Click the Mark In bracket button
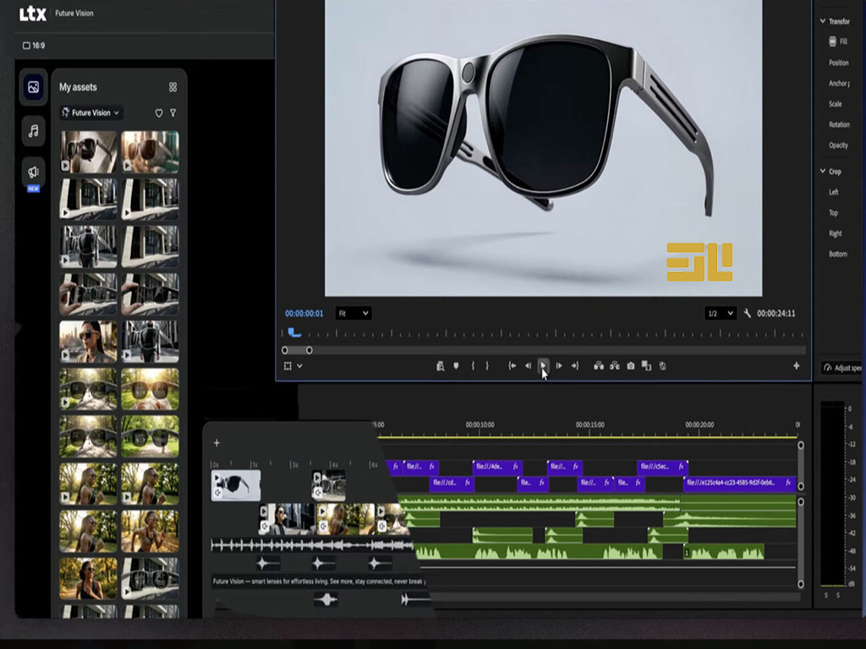The image size is (866, 649). tap(473, 366)
